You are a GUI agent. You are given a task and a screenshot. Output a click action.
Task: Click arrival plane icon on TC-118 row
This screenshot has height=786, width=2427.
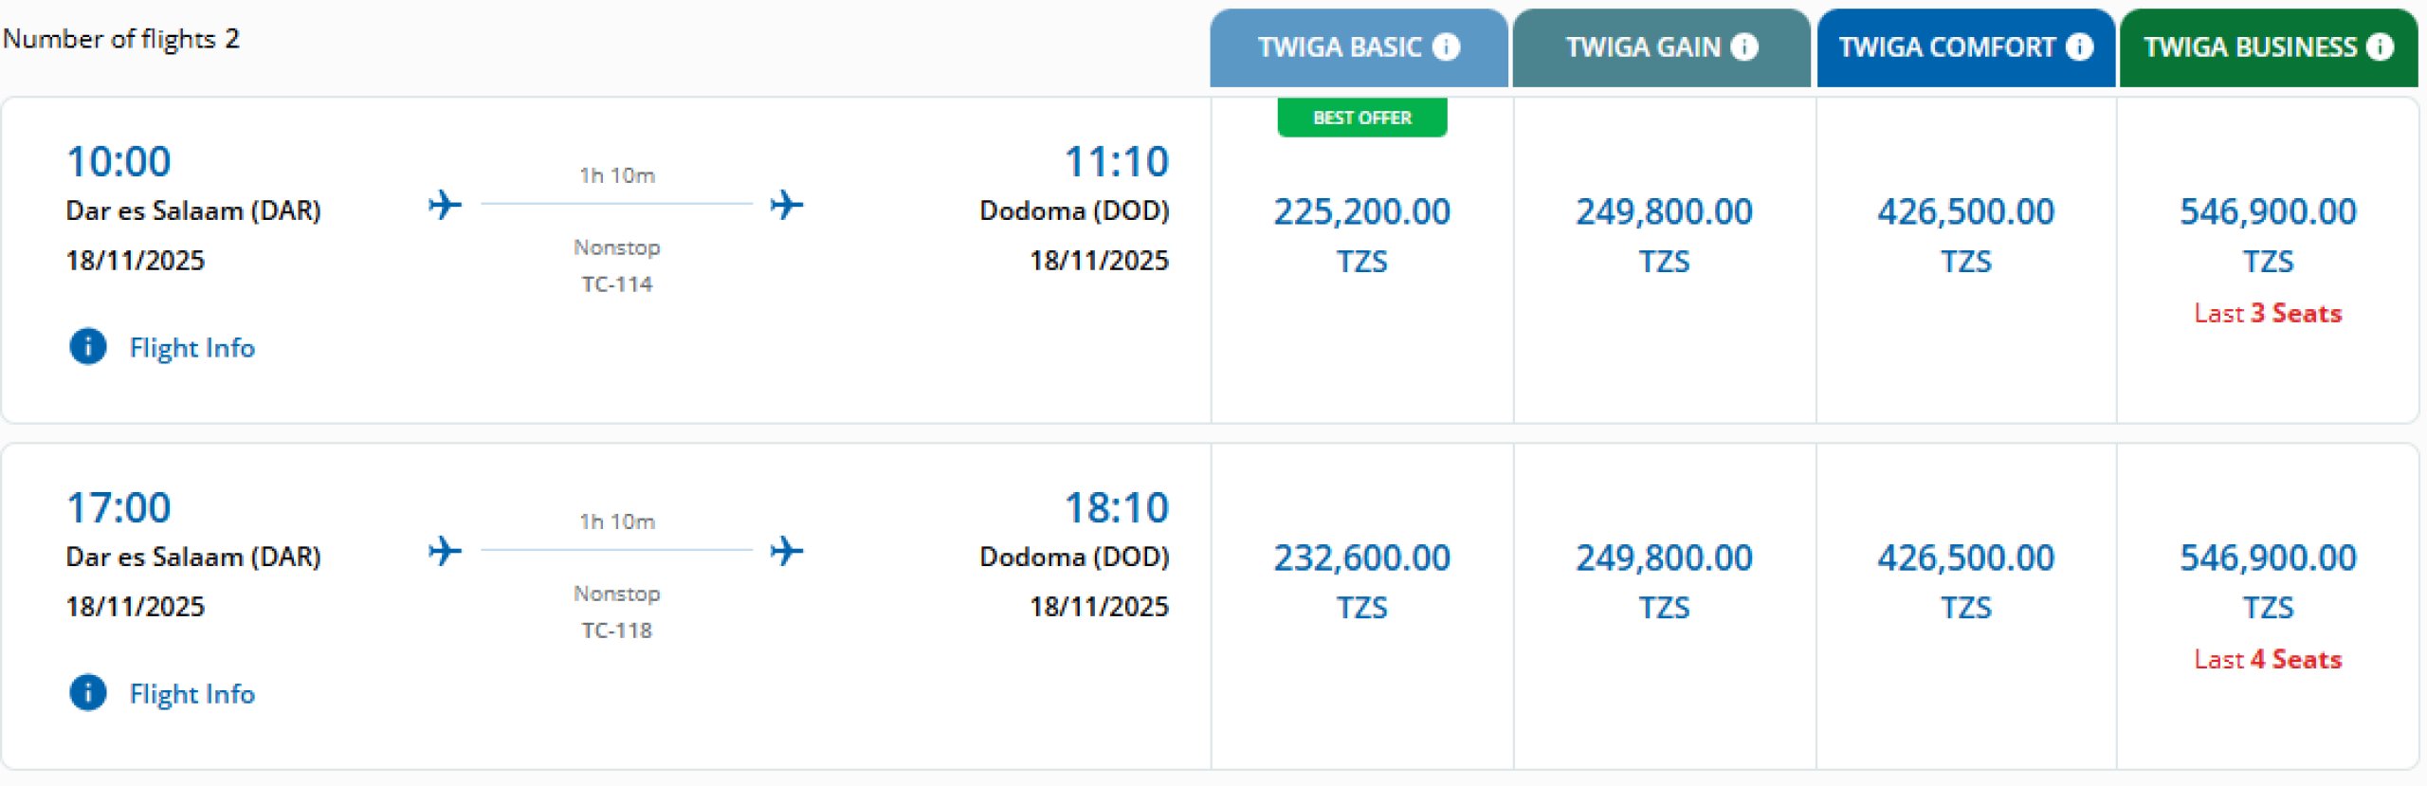point(787,550)
